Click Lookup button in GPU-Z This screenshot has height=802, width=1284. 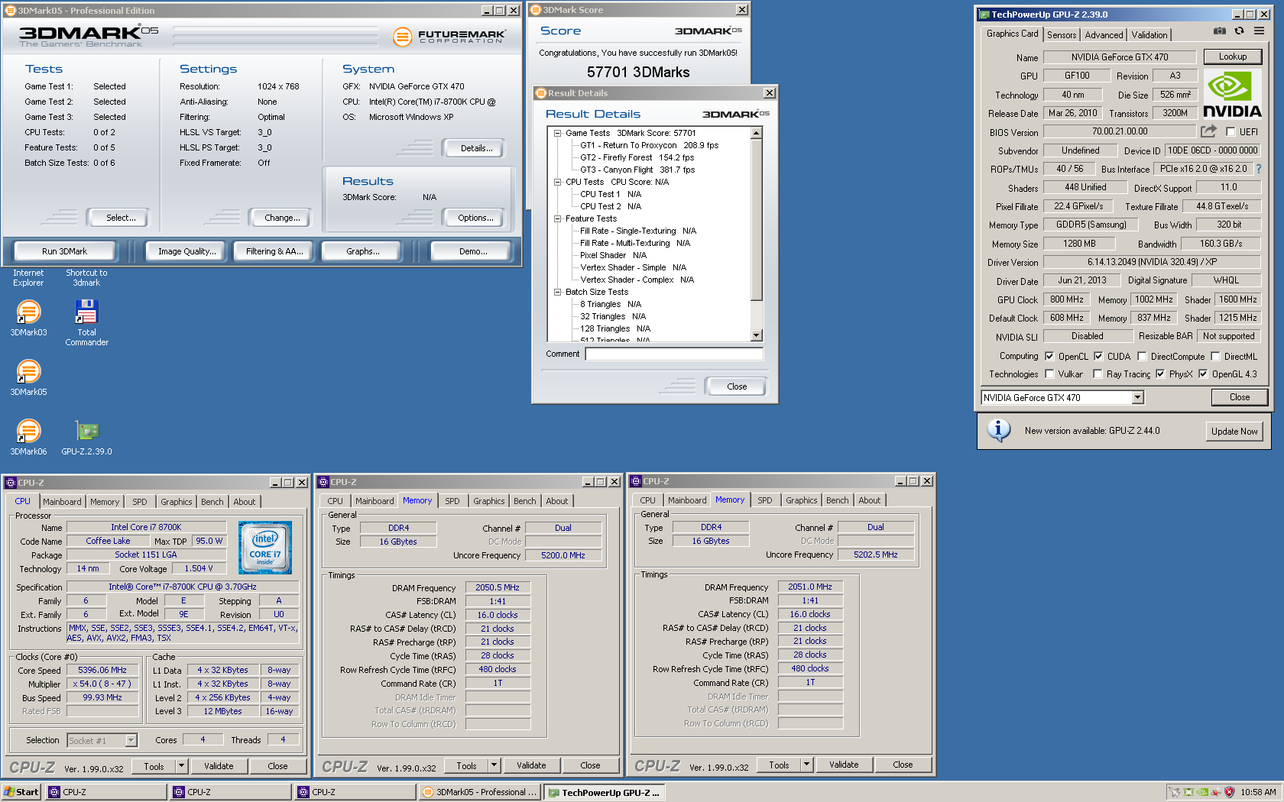pyautogui.click(x=1232, y=57)
